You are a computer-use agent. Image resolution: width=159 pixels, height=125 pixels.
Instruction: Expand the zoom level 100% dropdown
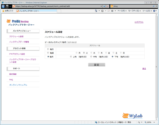(154, 122)
